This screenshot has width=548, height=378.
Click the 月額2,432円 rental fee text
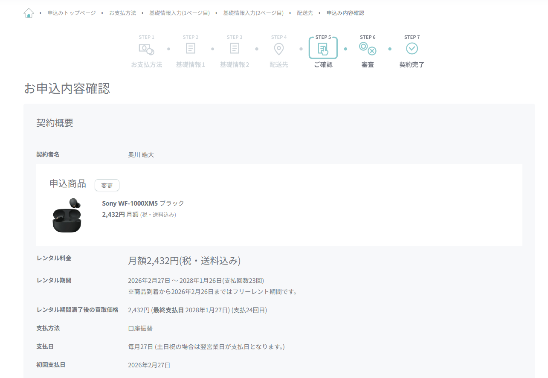point(184,260)
